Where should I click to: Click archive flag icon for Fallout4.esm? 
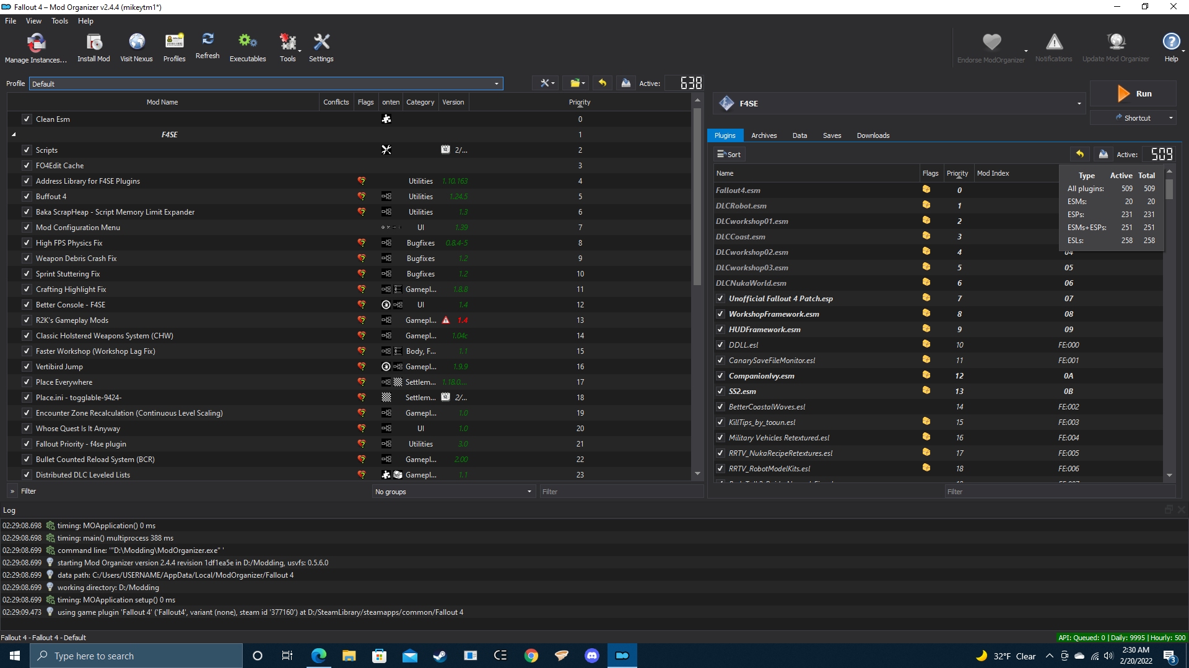(926, 190)
